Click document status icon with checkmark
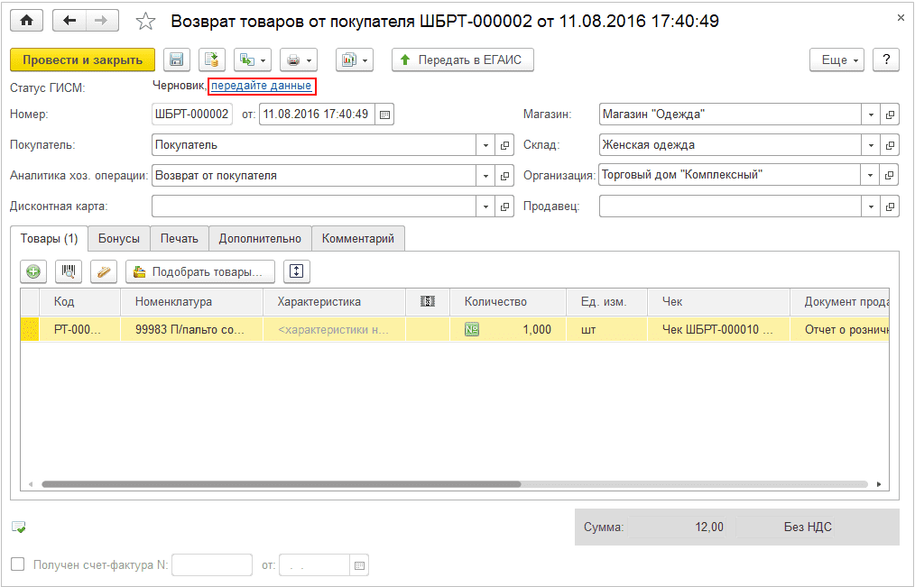This screenshot has width=915, height=587. [19, 527]
